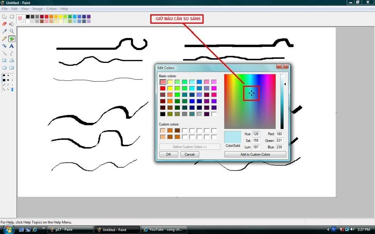Pick the Airbrush spray tool
The width and height of the screenshot is (375, 234).
(x=4, y=46)
